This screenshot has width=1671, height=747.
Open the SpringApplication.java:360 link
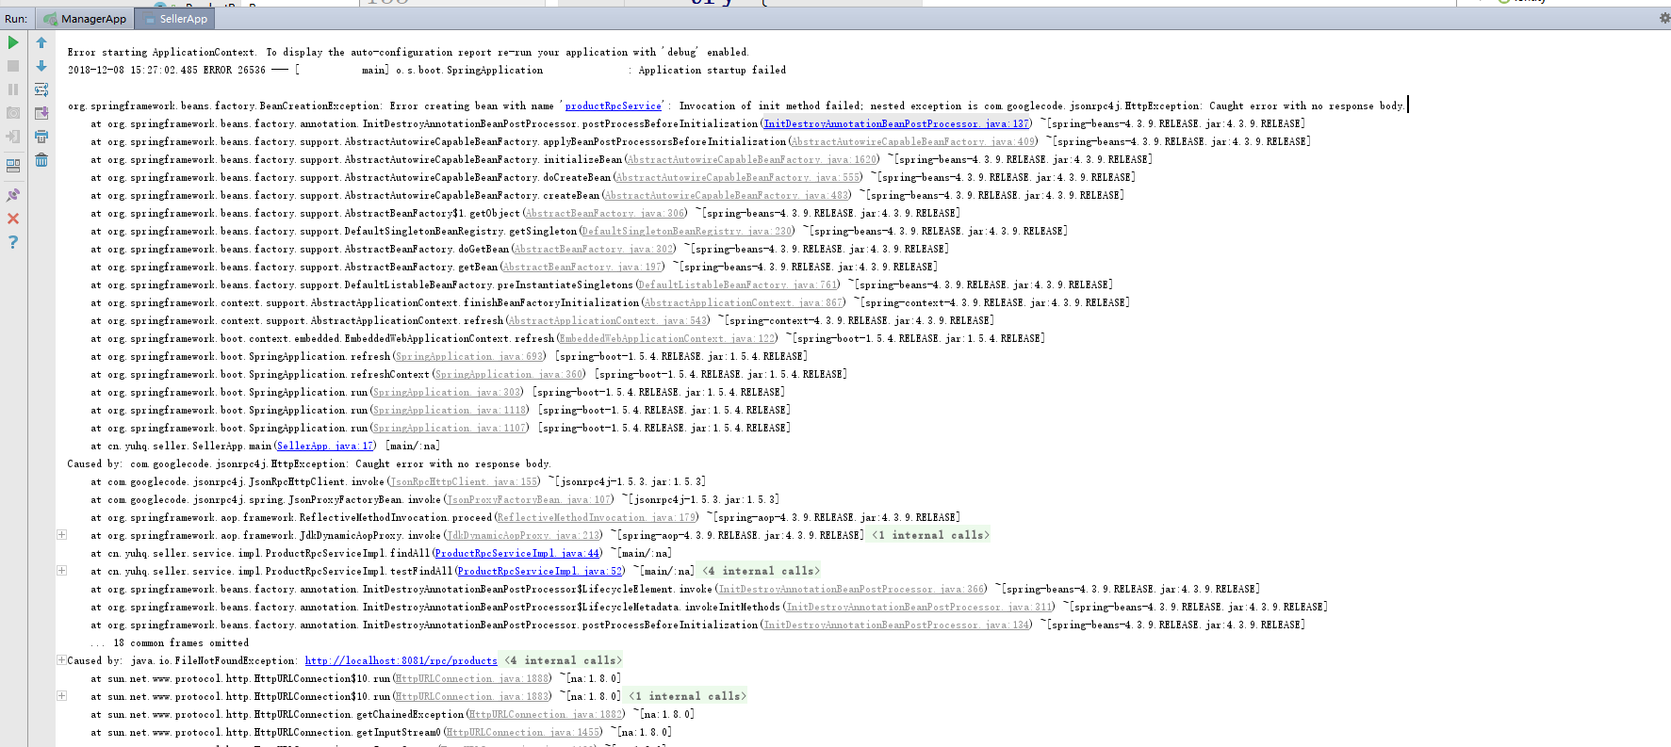point(509,375)
